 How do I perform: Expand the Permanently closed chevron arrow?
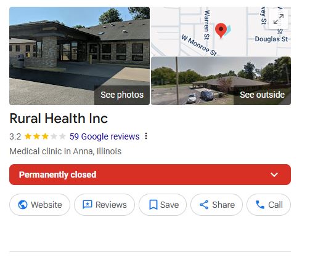tap(274, 175)
